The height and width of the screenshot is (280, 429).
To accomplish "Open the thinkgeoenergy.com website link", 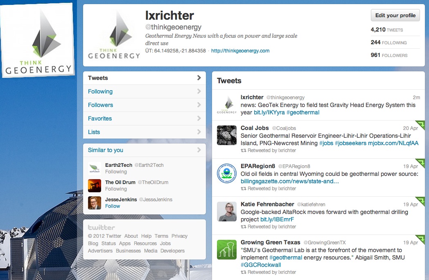I will coord(240,51).
